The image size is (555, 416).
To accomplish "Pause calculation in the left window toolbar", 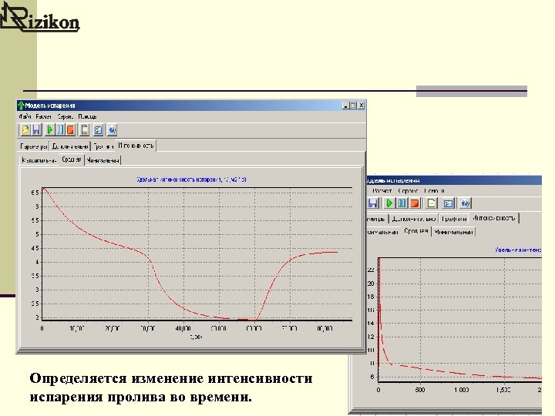I will (60, 130).
